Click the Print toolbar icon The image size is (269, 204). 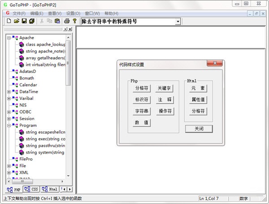pyautogui.click(x=67, y=21)
